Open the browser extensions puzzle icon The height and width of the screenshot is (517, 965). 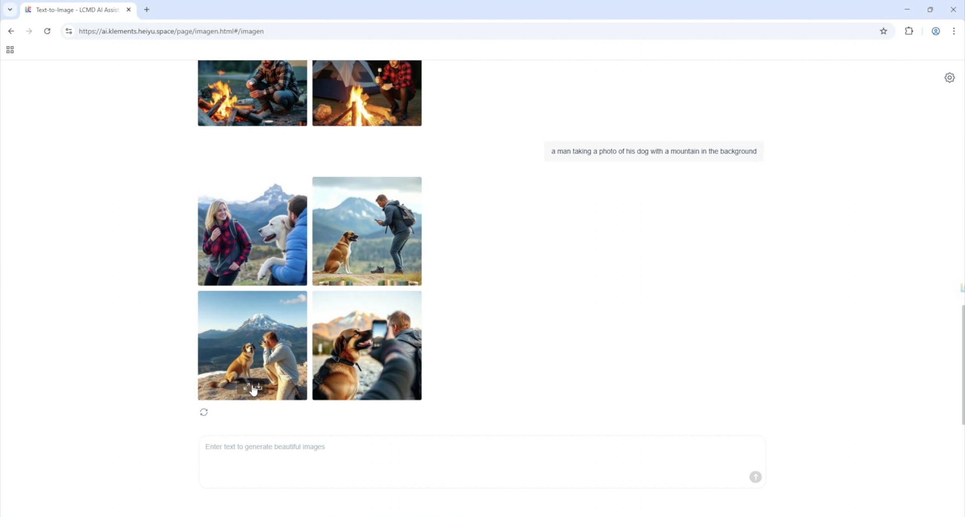(909, 31)
